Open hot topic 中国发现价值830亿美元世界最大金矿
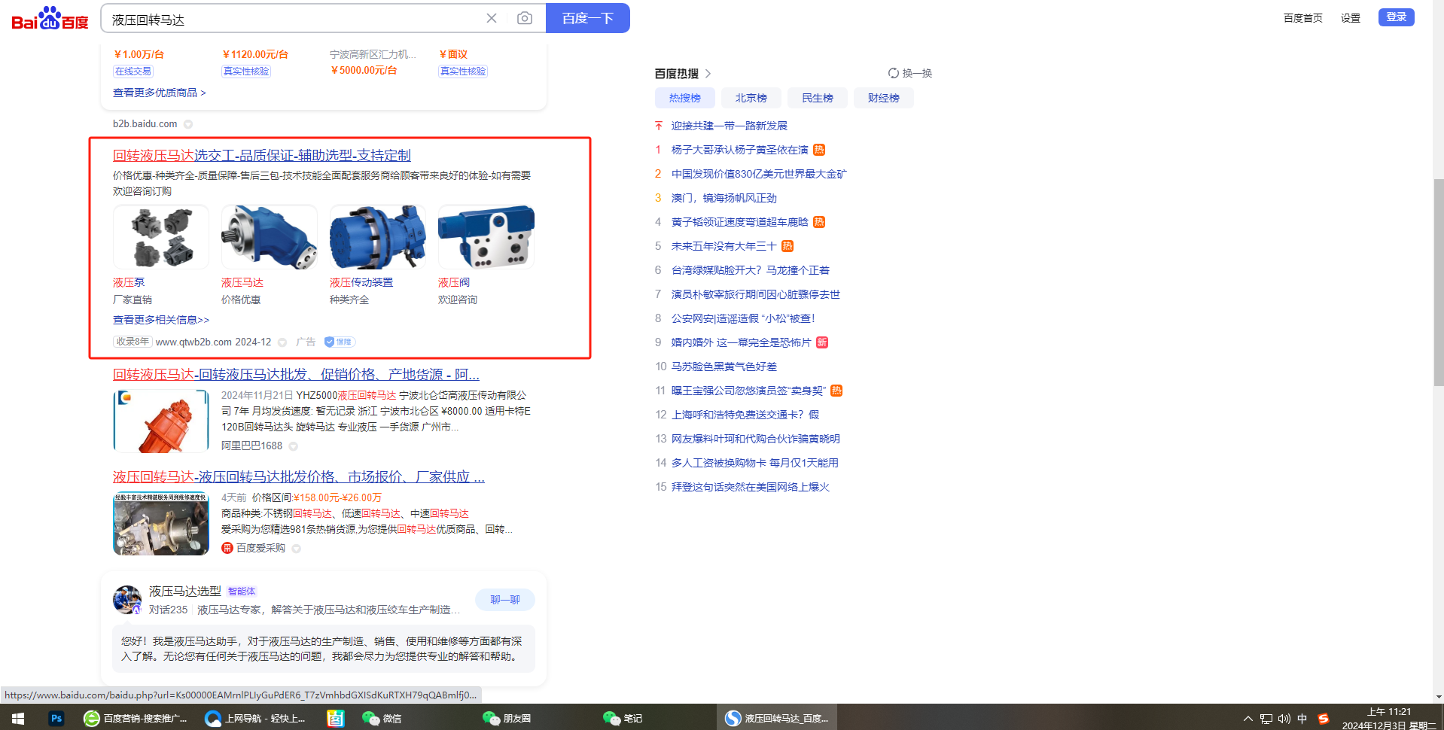The image size is (1444, 730). click(759, 174)
